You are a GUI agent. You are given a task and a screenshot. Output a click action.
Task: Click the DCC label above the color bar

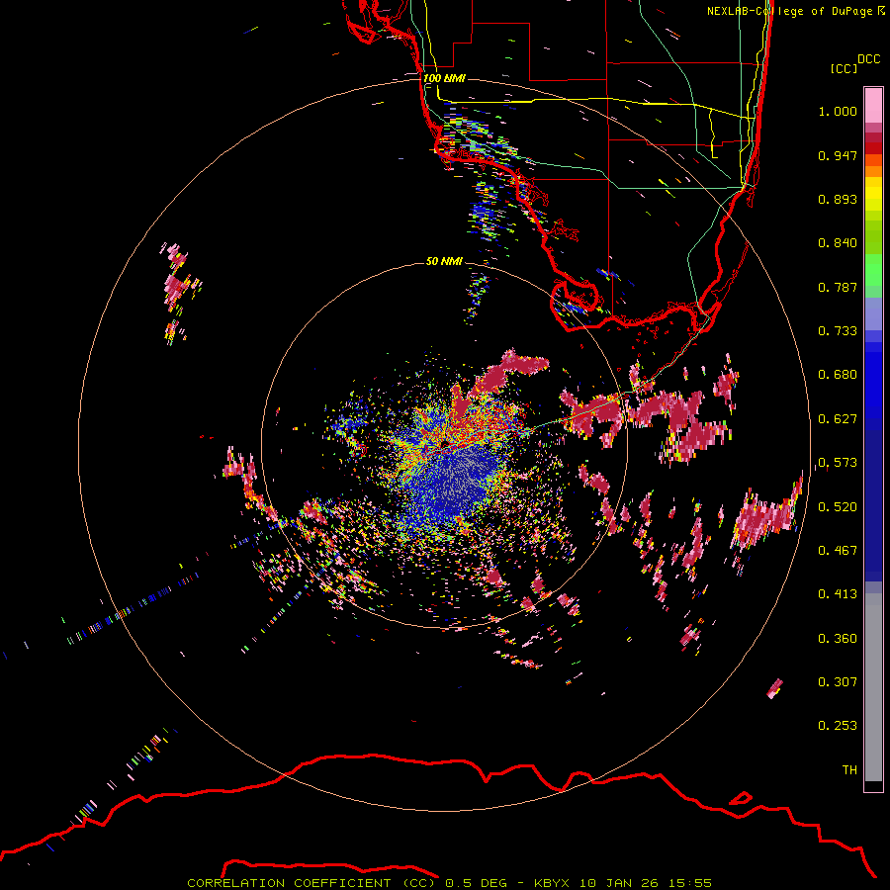(x=868, y=59)
